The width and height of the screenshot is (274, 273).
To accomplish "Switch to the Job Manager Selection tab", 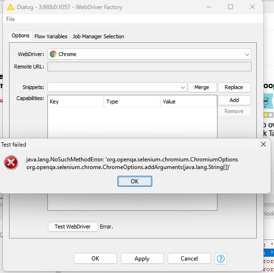I will 98,36.
